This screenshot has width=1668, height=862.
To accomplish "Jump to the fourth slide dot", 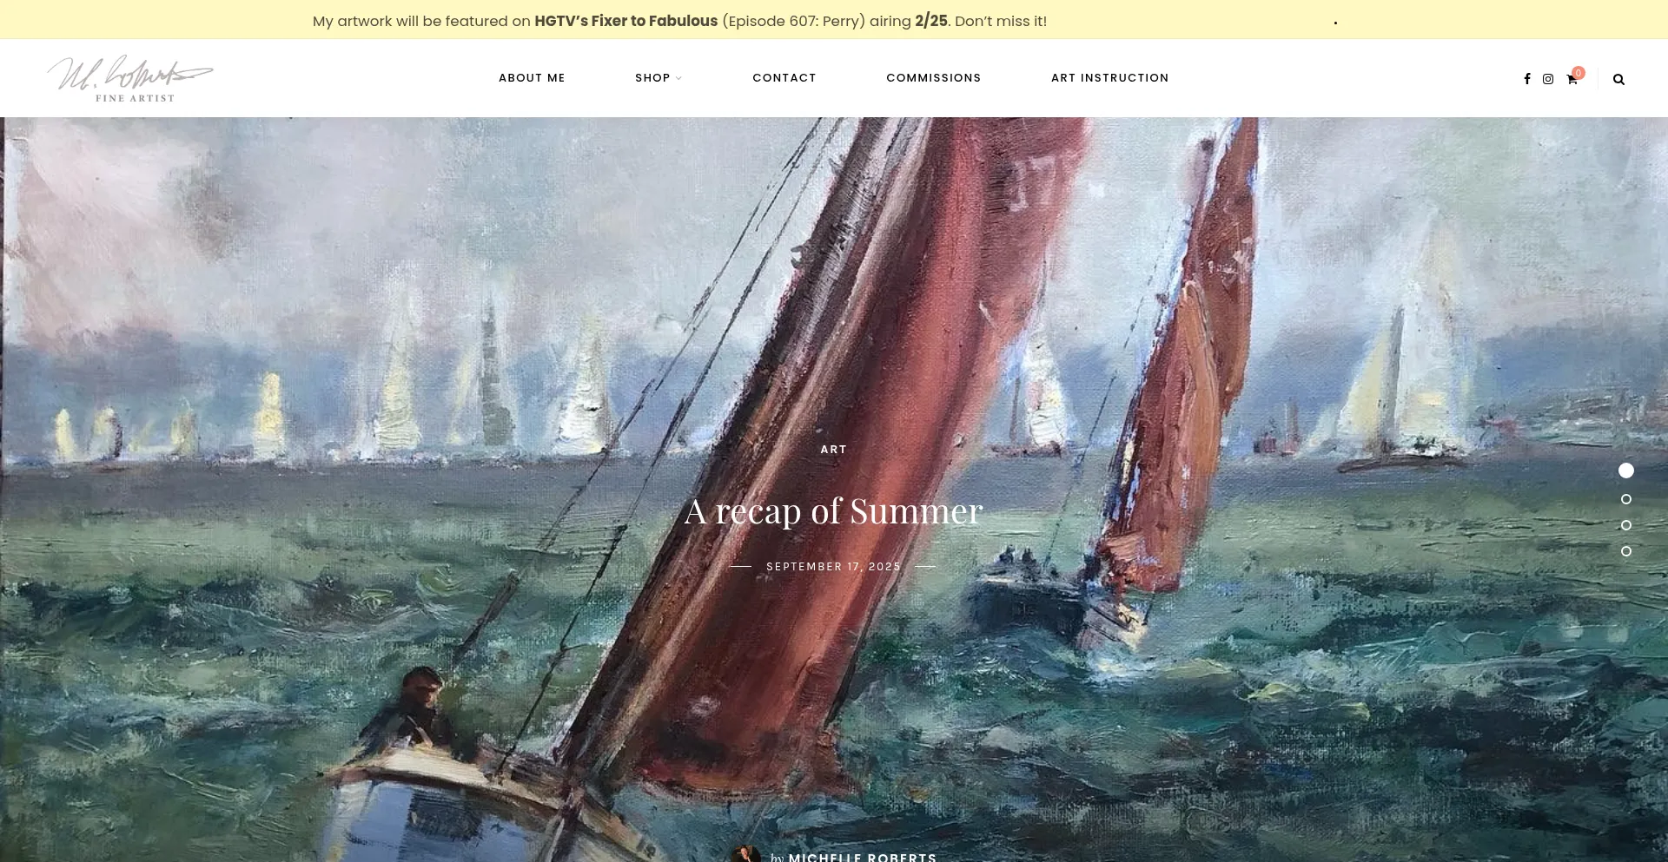I will coord(1626,551).
